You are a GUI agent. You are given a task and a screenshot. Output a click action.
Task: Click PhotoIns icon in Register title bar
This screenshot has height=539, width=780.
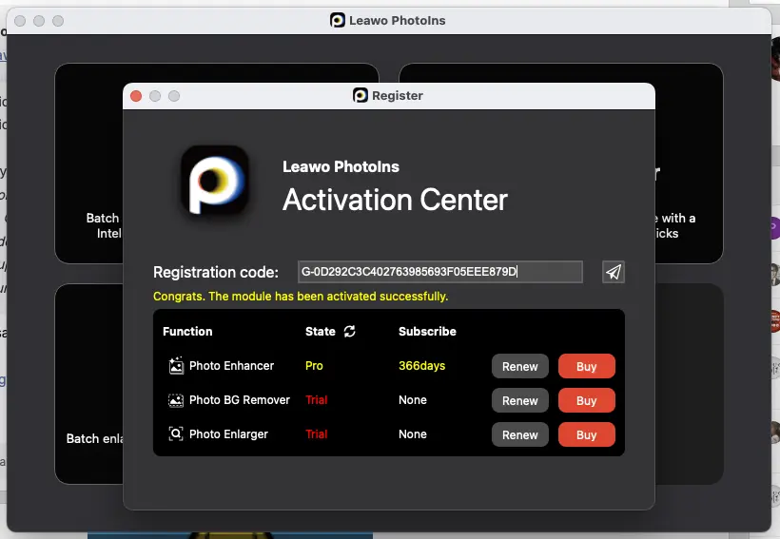point(361,95)
